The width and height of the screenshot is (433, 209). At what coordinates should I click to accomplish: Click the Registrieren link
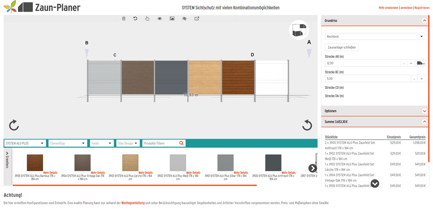coord(422,8)
